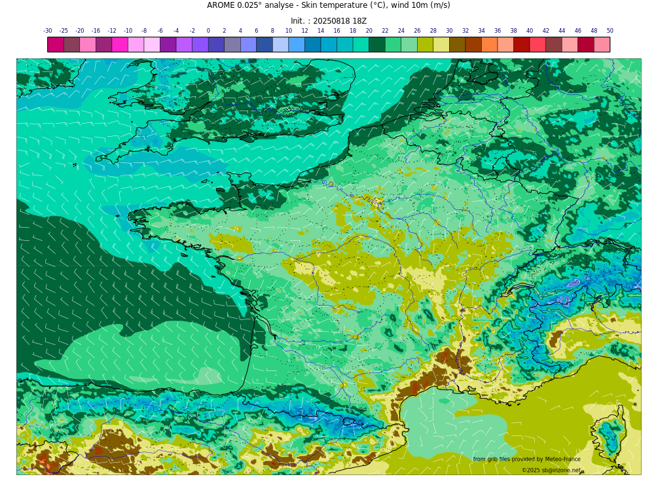Click the -30 to -25 magenta legend swatch

coord(56,45)
